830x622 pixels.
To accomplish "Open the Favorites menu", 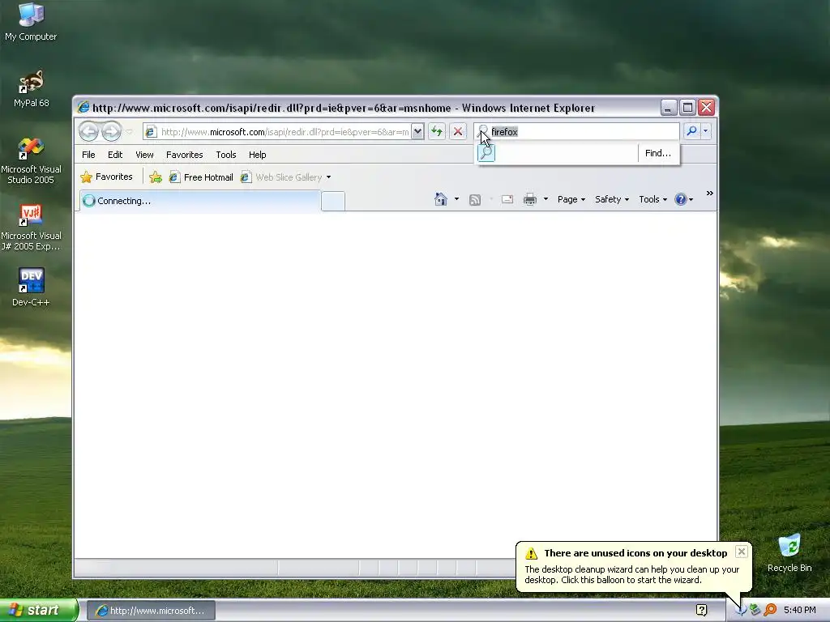I will pos(184,155).
